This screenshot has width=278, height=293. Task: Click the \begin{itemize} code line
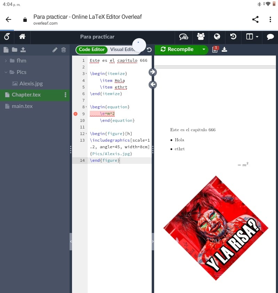click(x=109, y=74)
